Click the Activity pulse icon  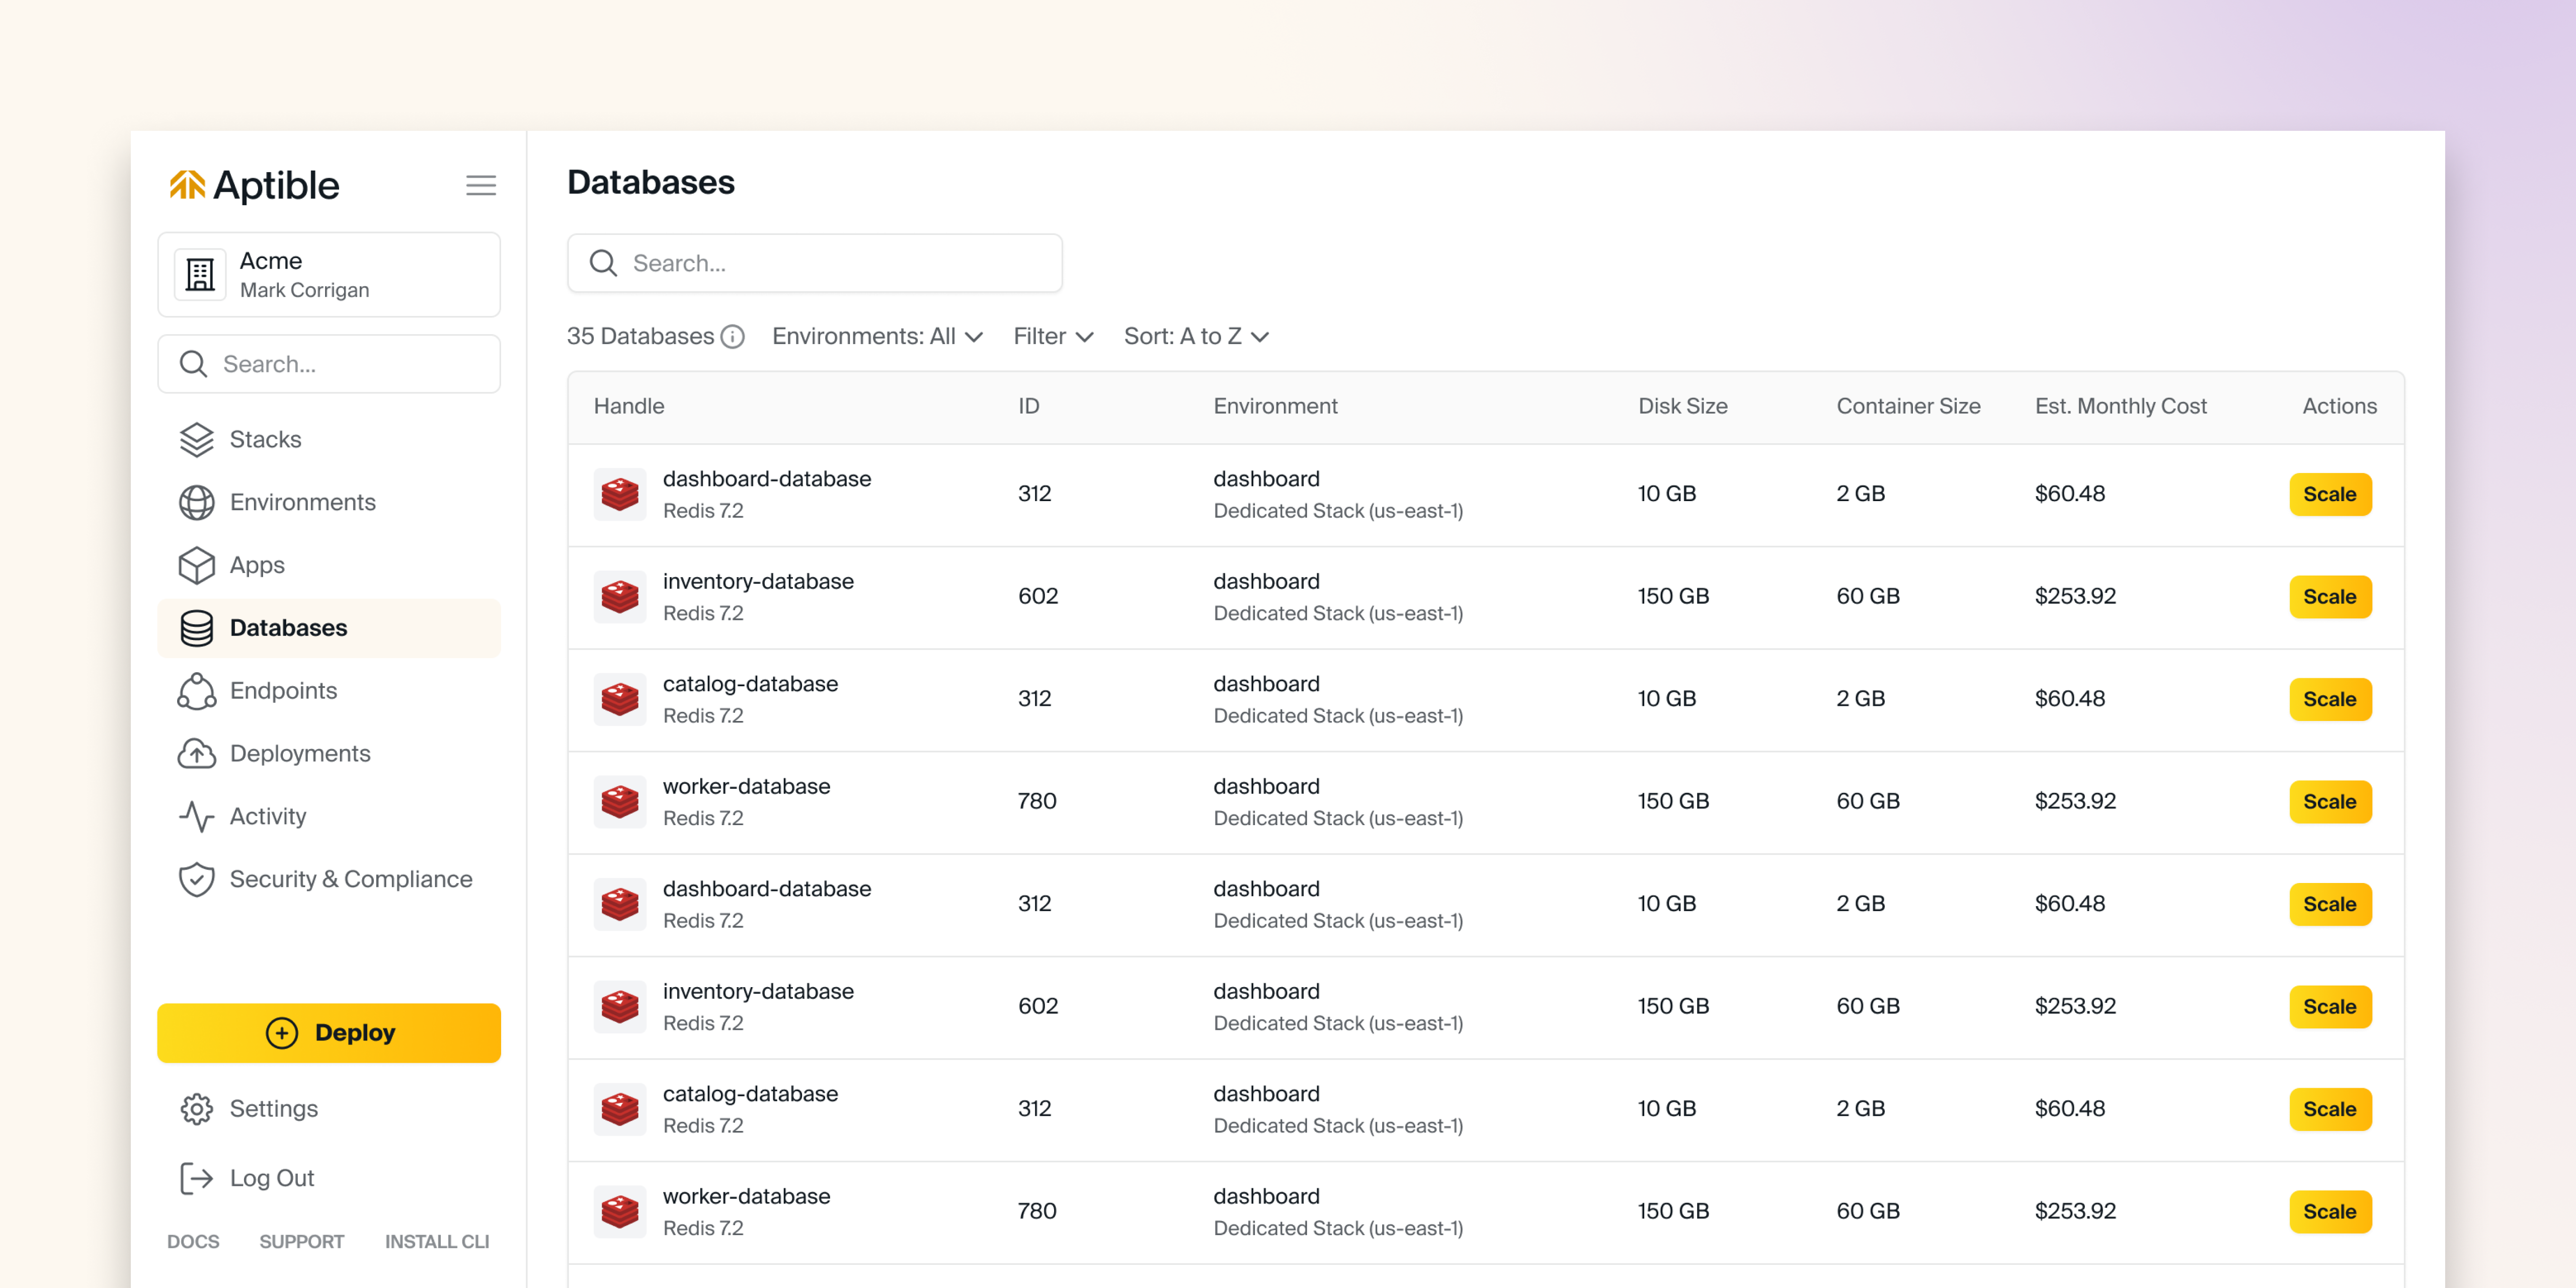tap(196, 816)
